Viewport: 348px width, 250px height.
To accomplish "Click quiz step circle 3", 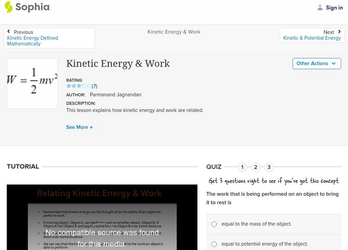I will (x=269, y=167).
